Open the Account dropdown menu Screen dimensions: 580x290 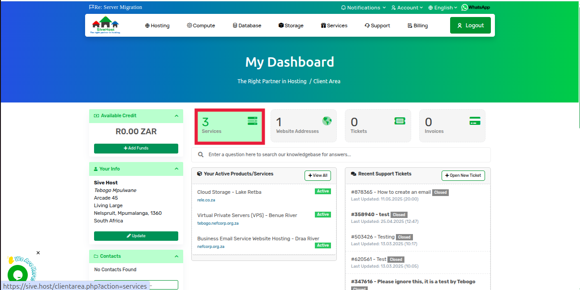(407, 8)
